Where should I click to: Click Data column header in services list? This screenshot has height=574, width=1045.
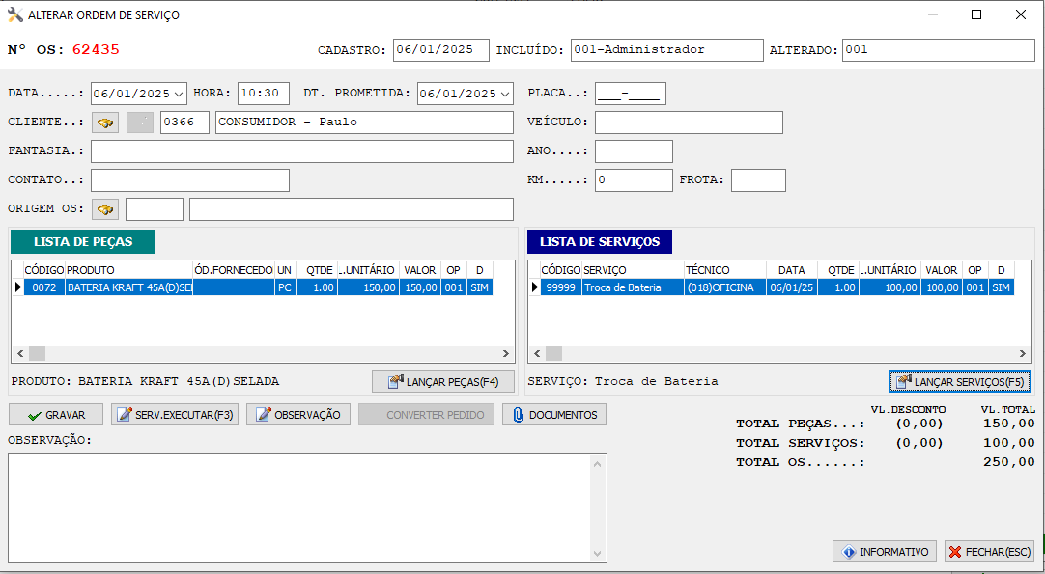pos(792,270)
